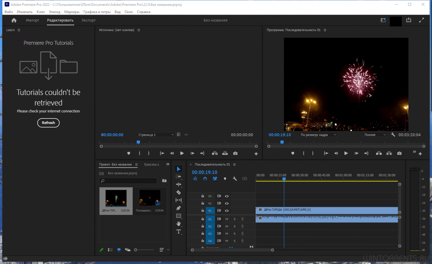Add marker in the timeline
The width and height of the screenshot is (432, 264).
[x=225, y=179]
